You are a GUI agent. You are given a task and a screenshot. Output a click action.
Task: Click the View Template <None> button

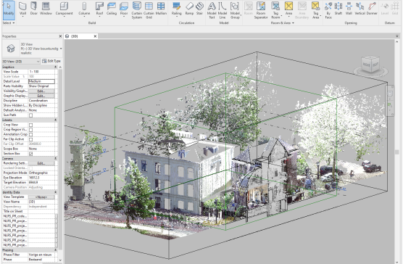click(x=41, y=197)
